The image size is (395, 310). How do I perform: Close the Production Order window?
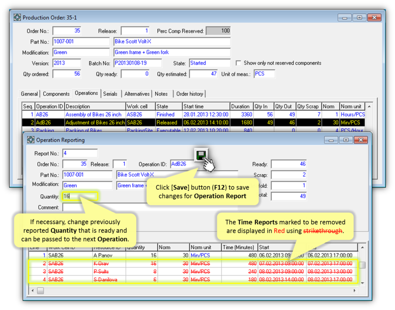[374, 18]
